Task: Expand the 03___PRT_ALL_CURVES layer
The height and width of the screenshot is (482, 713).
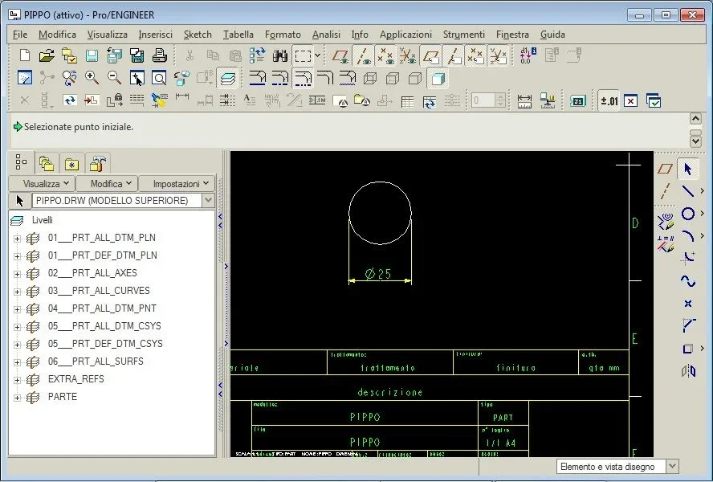Action: [x=18, y=292]
